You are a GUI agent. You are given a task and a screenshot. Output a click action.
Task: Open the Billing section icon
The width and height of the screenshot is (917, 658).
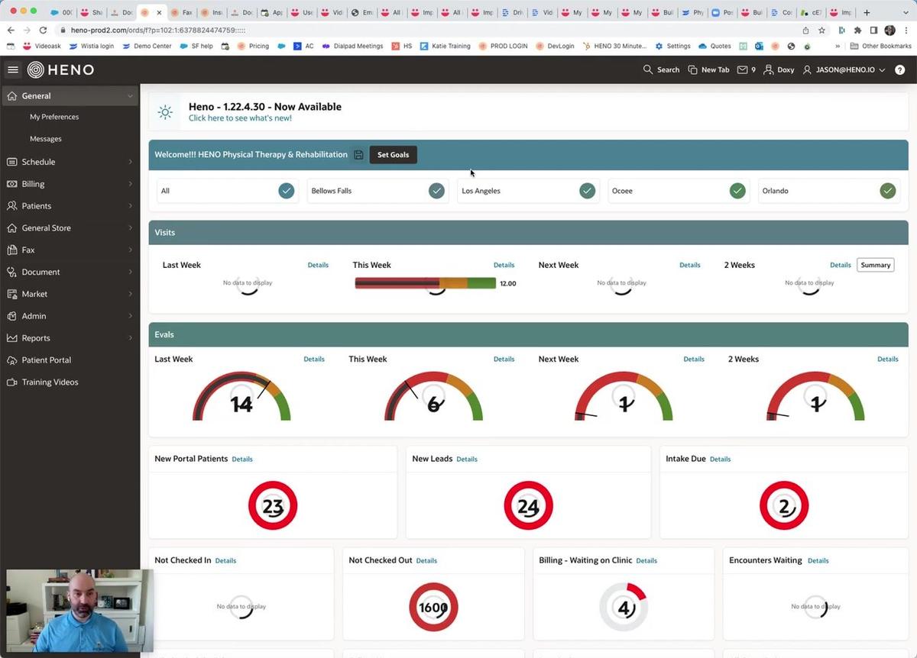point(11,183)
